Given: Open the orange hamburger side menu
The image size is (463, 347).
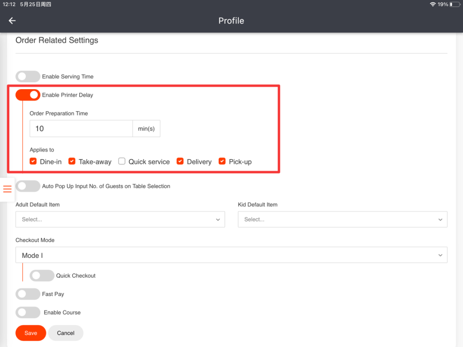Looking at the screenshot, I should pos(7,189).
